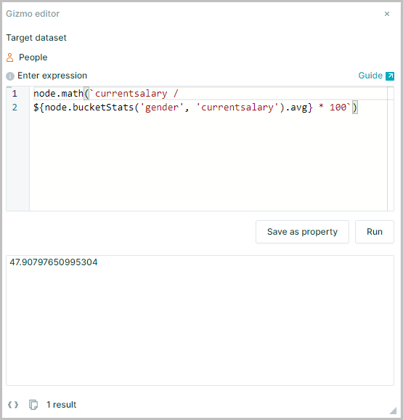403x420 pixels.
Task: Open the Guide link
Action: [x=370, y=76]
